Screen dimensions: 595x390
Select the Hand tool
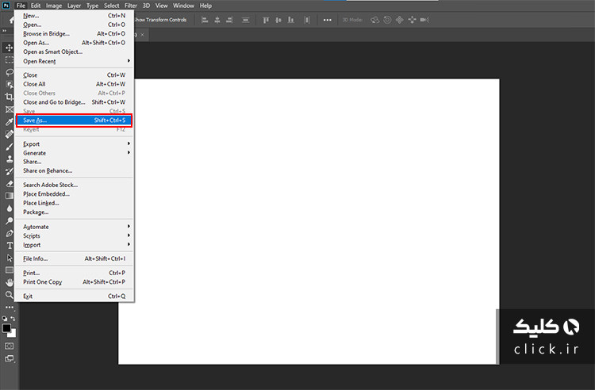9,282
